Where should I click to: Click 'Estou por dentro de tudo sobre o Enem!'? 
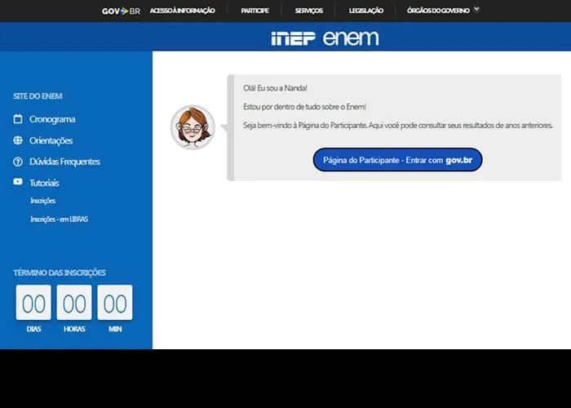point(305,107)
